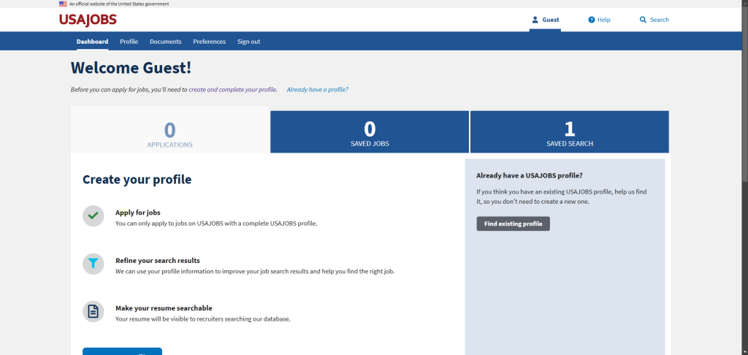Image resolution: width=748 pixels, height=355 pixels.
Task: Click the US flag icon in the banner
Action: [63, 4]
